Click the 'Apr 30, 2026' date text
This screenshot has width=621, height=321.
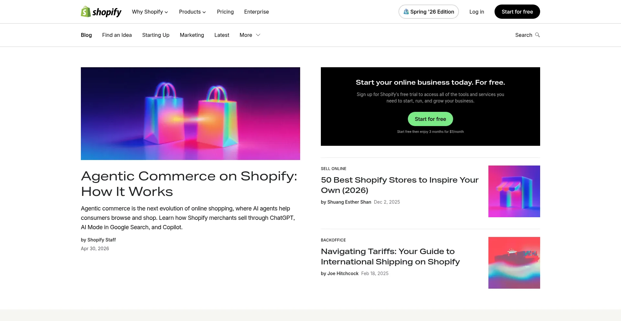point(95,249)
